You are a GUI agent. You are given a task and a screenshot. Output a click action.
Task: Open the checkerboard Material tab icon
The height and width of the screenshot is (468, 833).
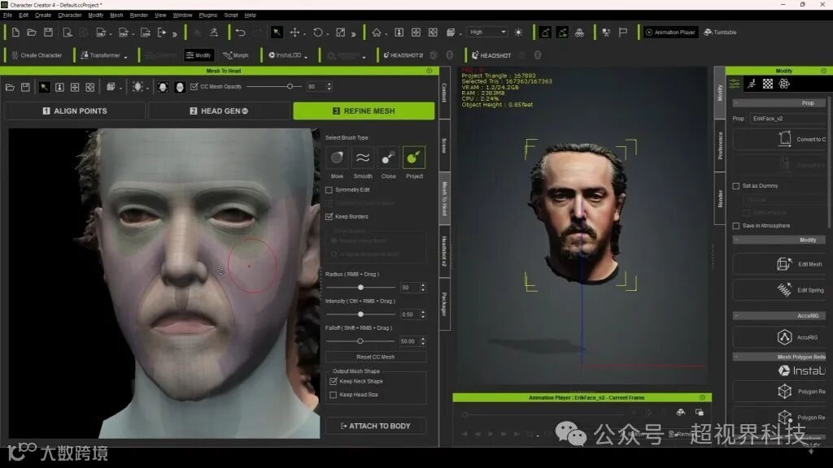[x=768, y=84]
